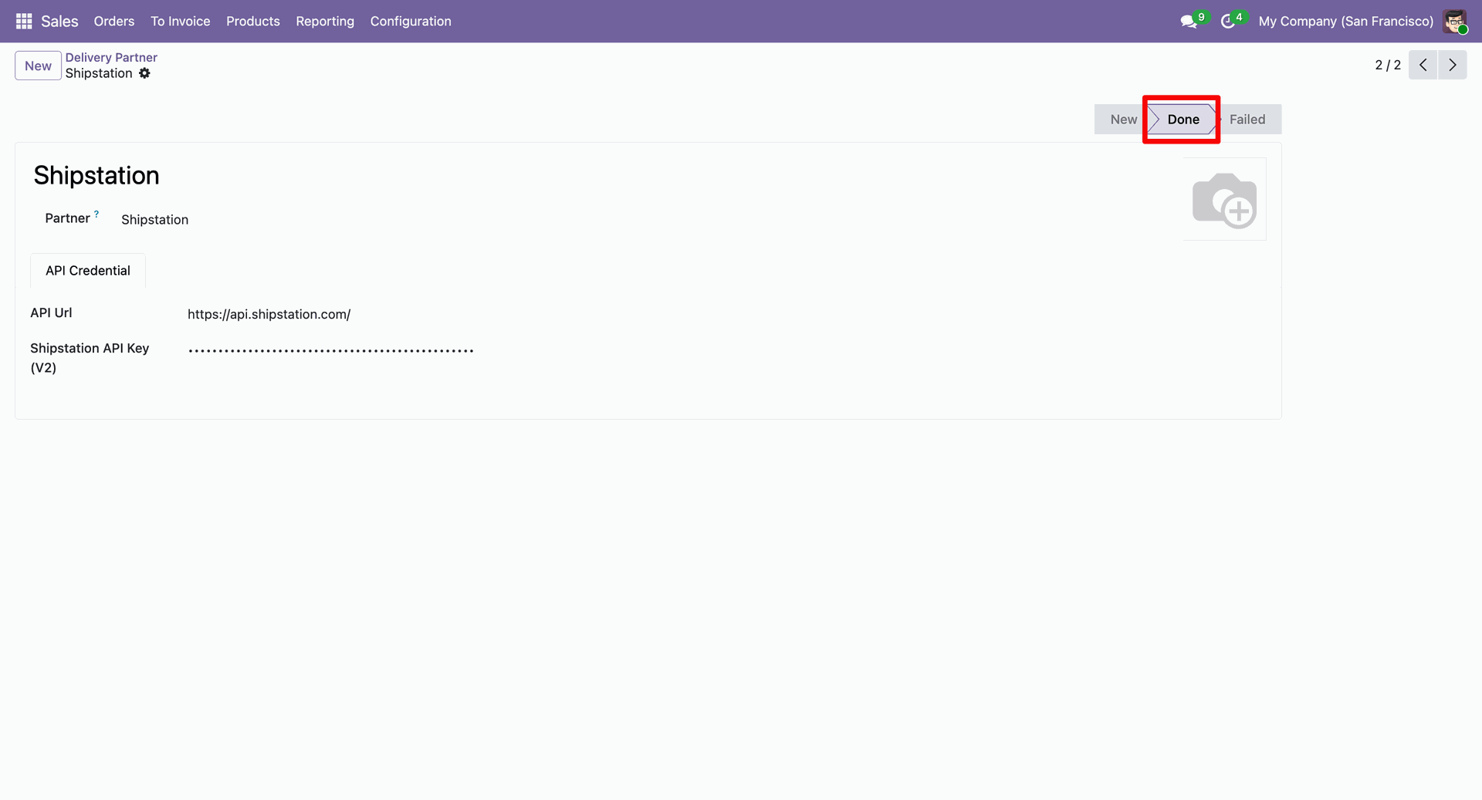This screenshot has width=1482, height=800.
Task: Open the Products menu
Action: pyautogui.click(x=253, y=21)
